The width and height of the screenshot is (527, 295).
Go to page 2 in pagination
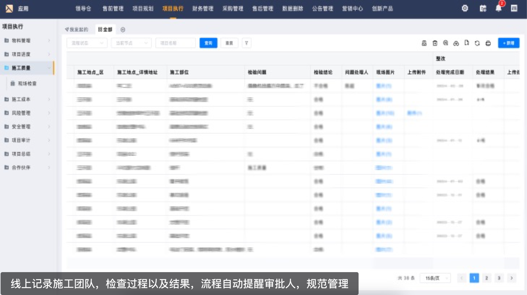click(x=487, y=278)
